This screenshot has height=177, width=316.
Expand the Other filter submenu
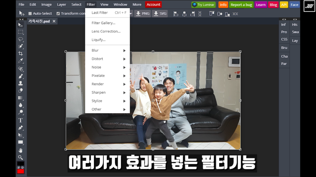tap(107, 109)
